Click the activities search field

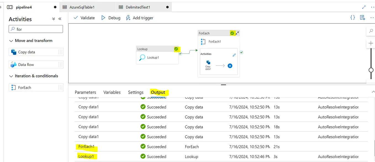tap(36, 29)
